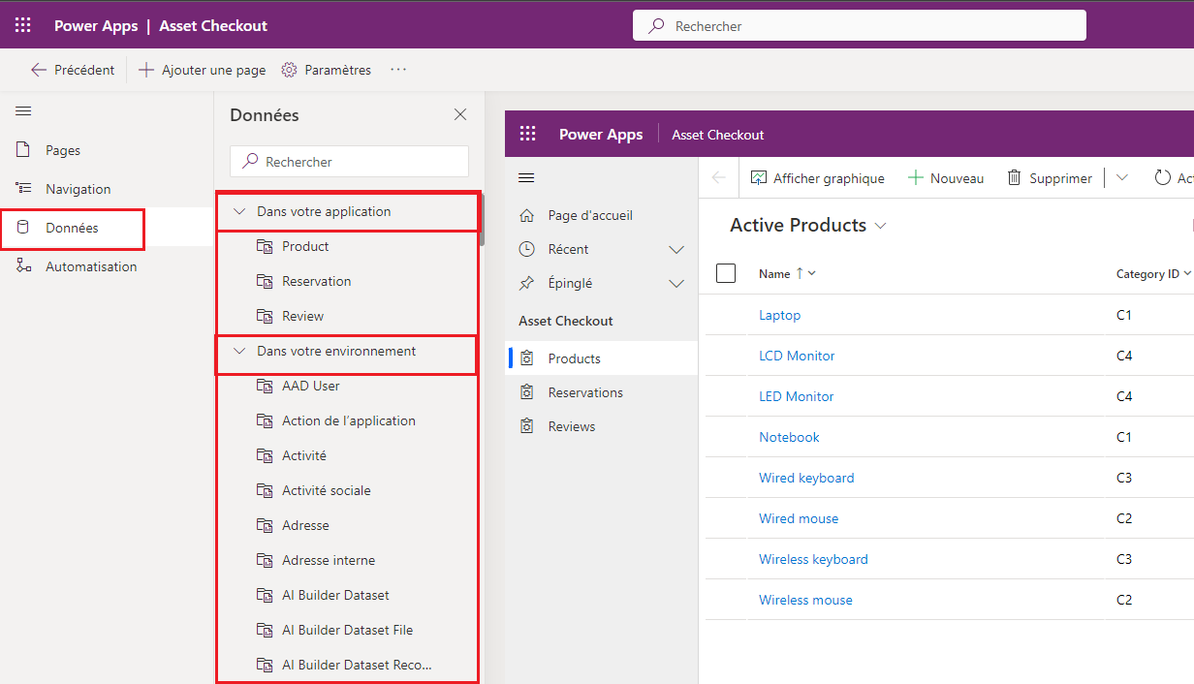Click the Paramètres gear icon
Viewport: 1194px width, 684px height.
(289, 70)
